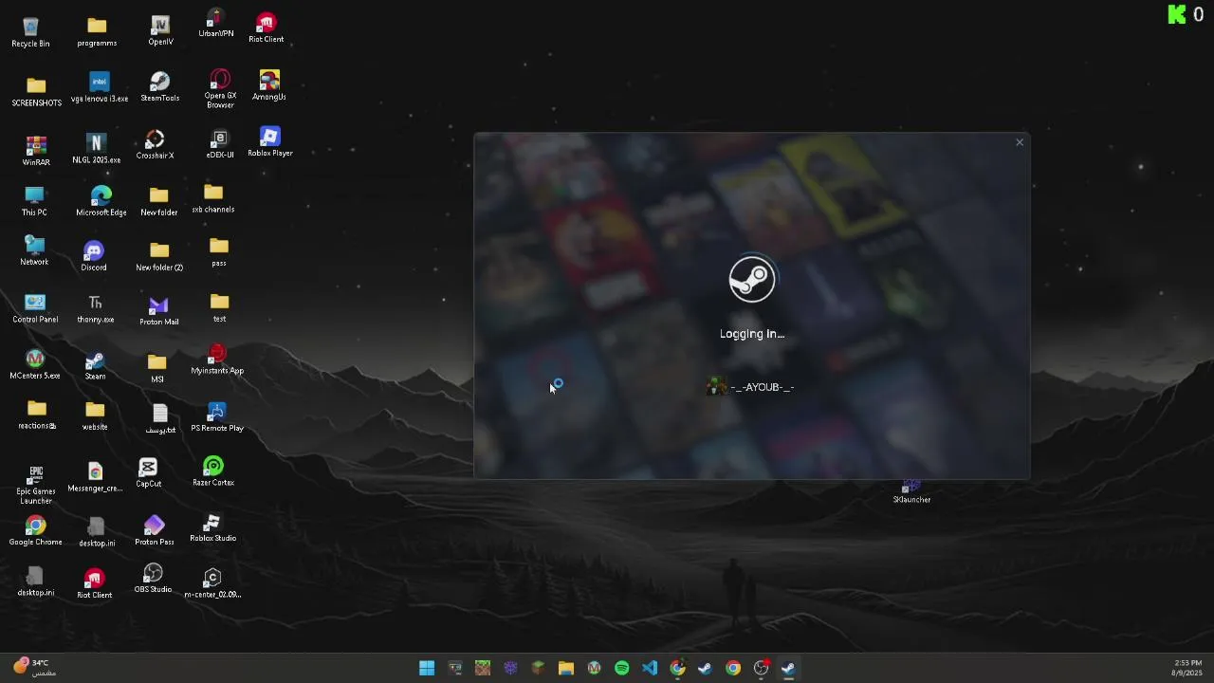The width and height of the screenshot is (1214, 683).
Task: Open the MSI folder
Action: click(157, 368)
